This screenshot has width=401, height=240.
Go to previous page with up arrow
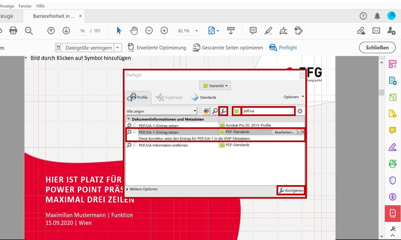point(51,31)
